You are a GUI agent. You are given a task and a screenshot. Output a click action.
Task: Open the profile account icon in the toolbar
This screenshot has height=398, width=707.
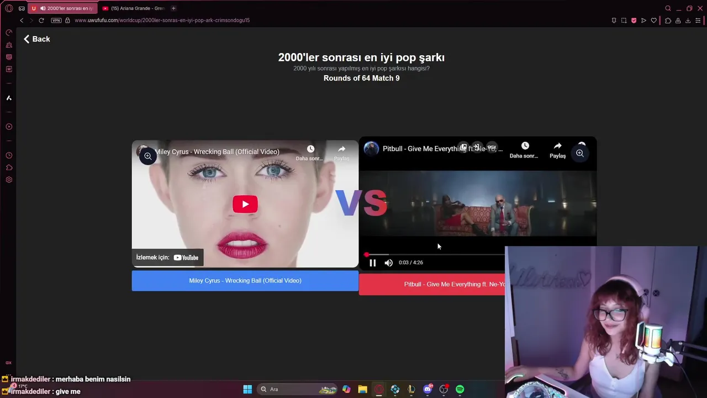point(678,20)
